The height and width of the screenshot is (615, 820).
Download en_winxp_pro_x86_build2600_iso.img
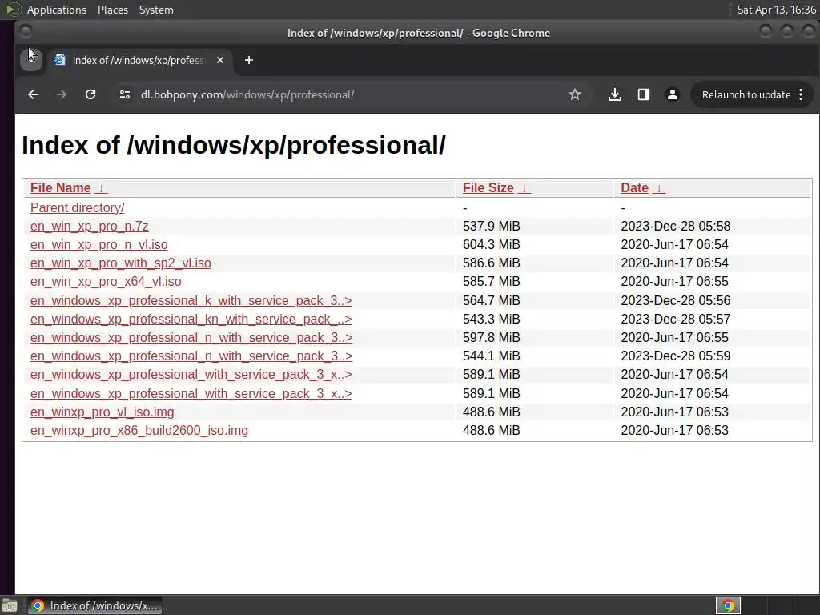point(139,430)
